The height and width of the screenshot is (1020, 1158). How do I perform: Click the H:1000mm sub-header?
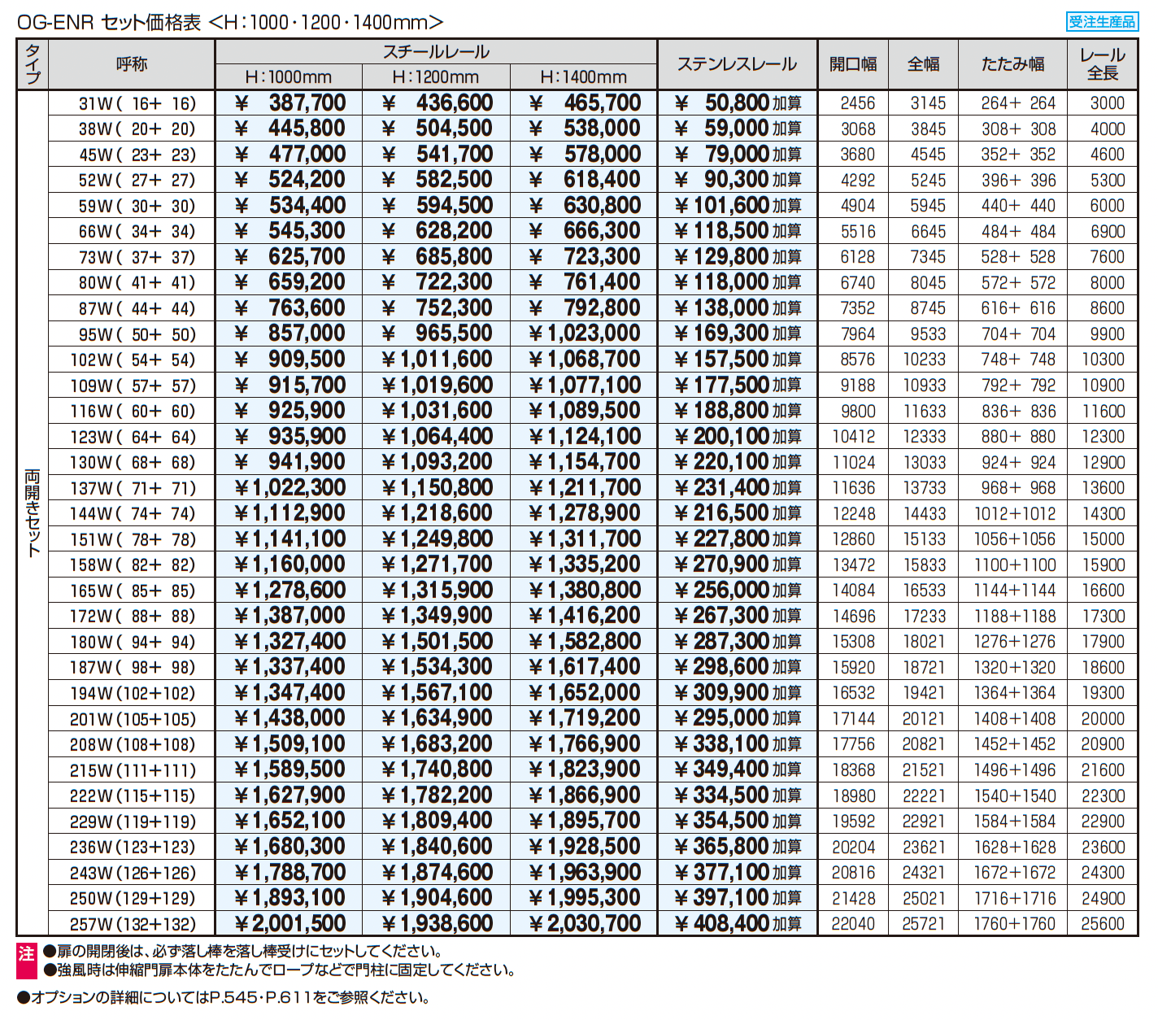(289, 77)
